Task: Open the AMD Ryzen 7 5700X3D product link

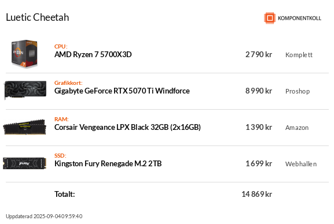Action: 93,55
